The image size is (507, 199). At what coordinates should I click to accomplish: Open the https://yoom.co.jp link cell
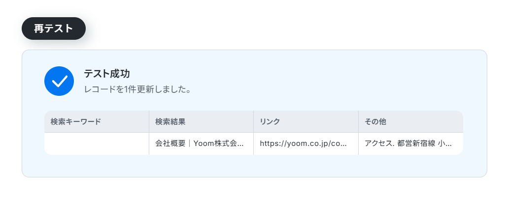tap(306, 143)
